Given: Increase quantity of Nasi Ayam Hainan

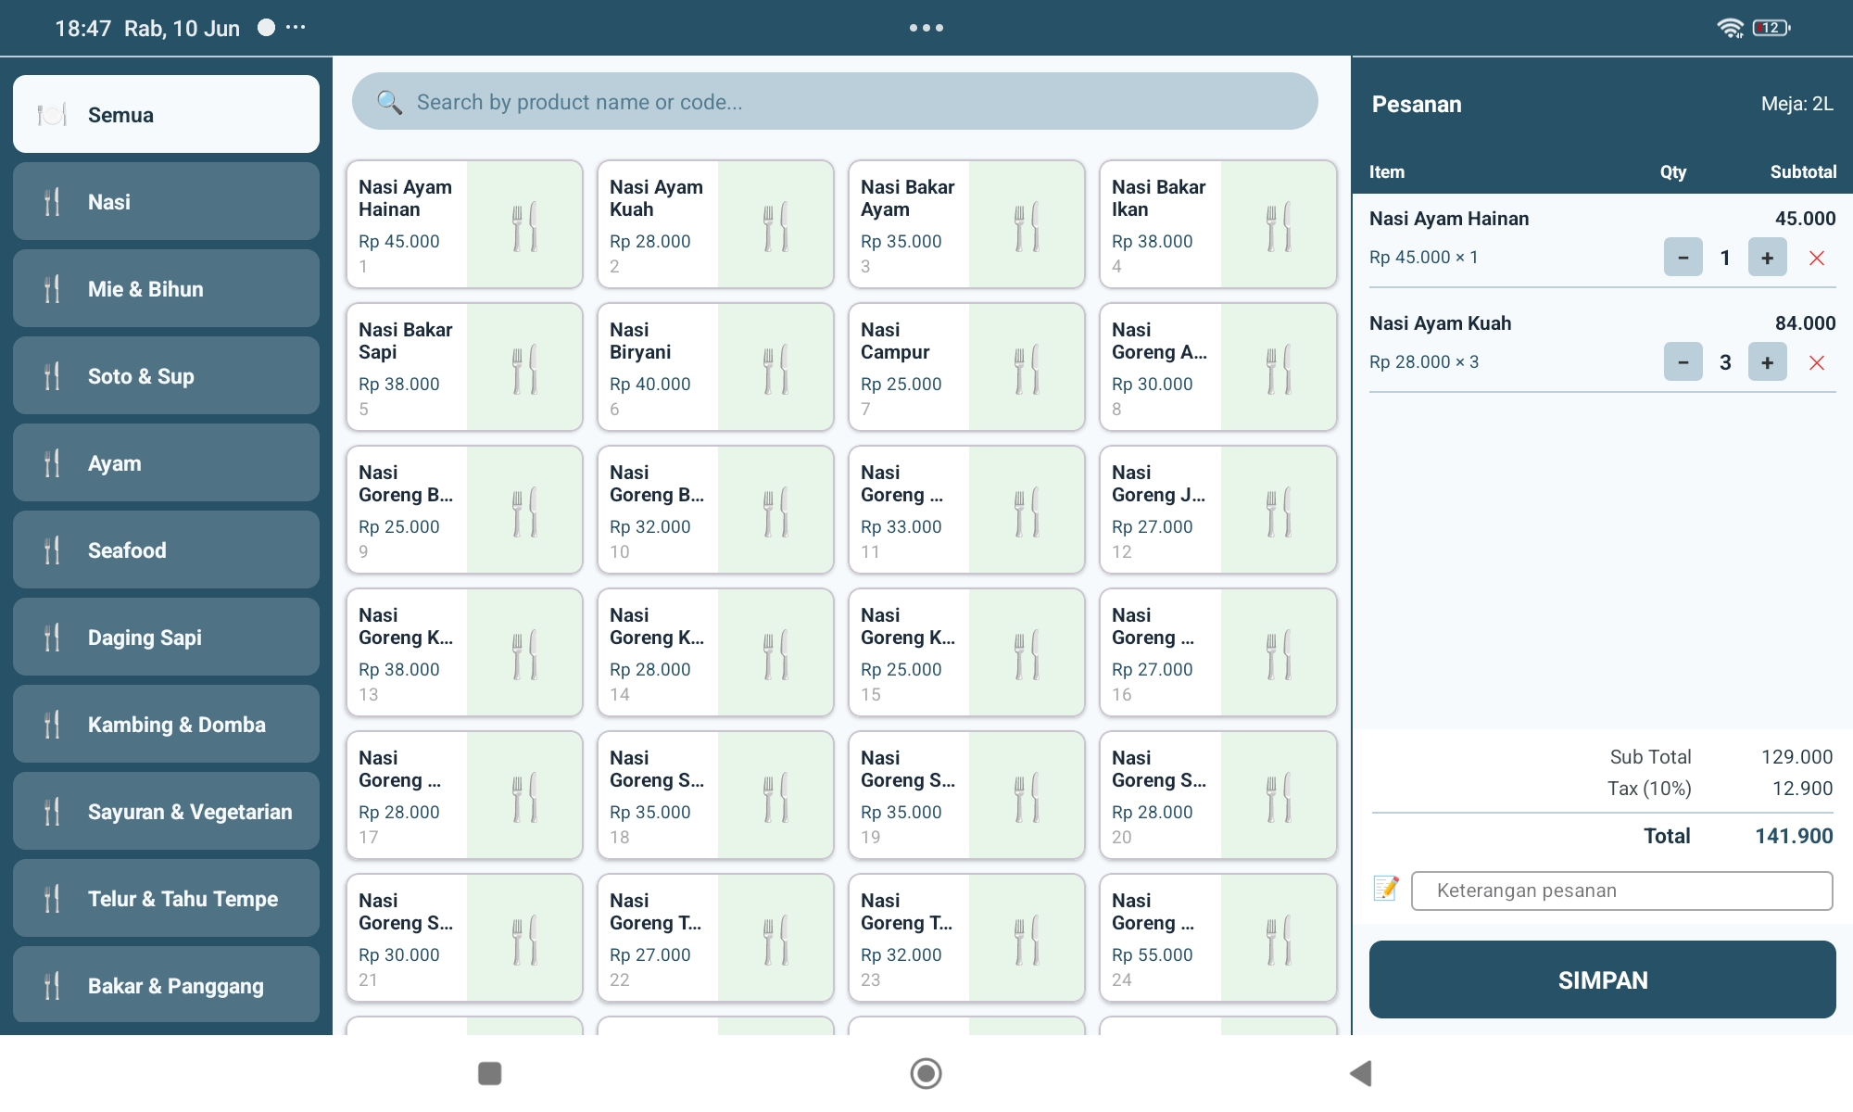Looking at the screenshot, I should click(1767, 258).
